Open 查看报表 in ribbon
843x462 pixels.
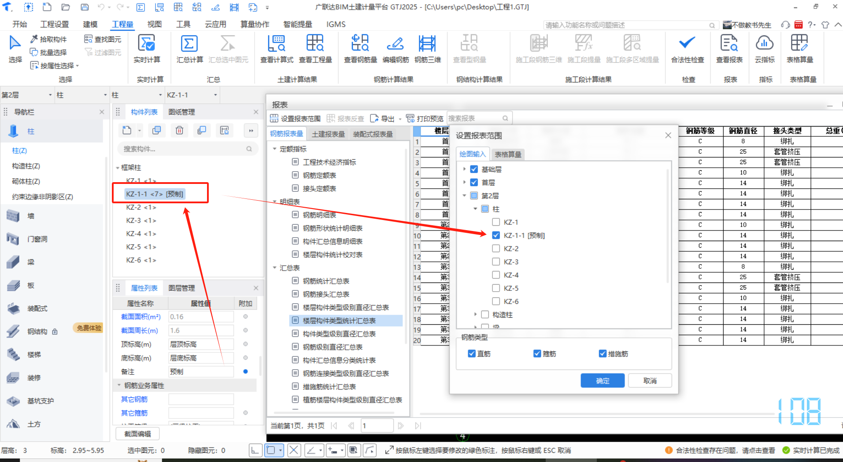tap(729, 49)
